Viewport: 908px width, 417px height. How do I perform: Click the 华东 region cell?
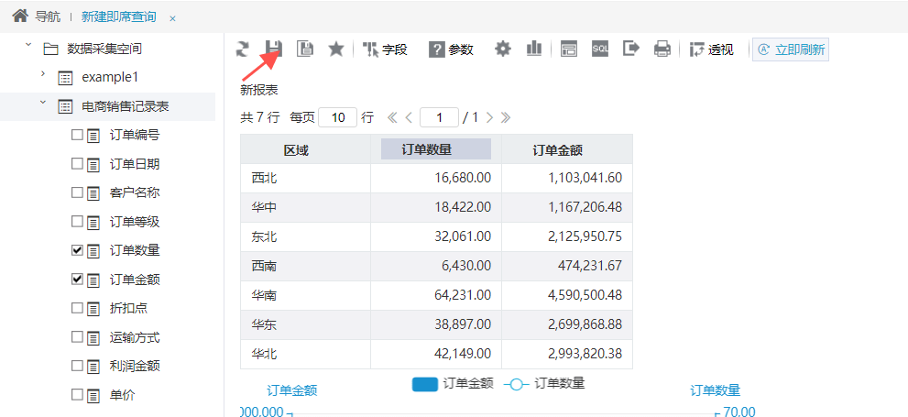(x=306, y=325)
